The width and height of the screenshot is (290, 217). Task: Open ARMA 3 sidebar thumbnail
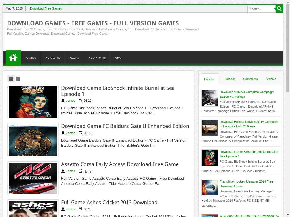coord(210,98)
